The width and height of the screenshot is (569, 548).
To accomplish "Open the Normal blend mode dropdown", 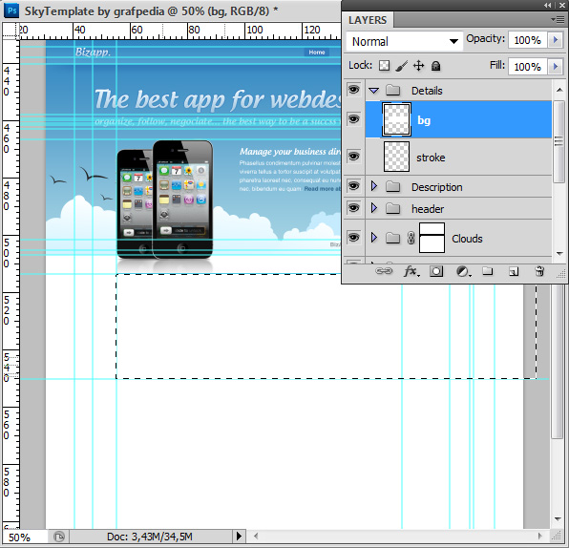I will [x=405, y=41].
